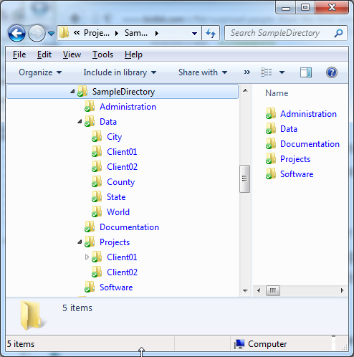Click the tree pane vertical scrollbar thumb
The width and height of the screenshot is (354, 357).
click(244, 178)
